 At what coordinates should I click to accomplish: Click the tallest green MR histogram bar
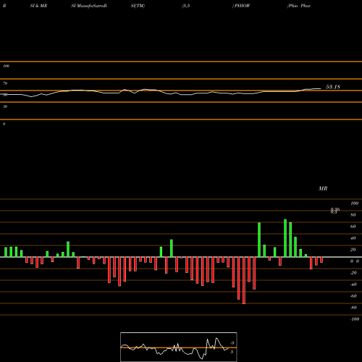(285, 238)
